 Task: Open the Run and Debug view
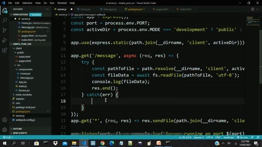tap(5, 40)
